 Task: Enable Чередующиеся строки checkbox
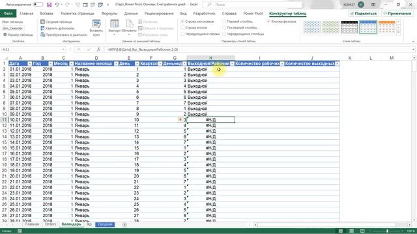coord(182,34)
